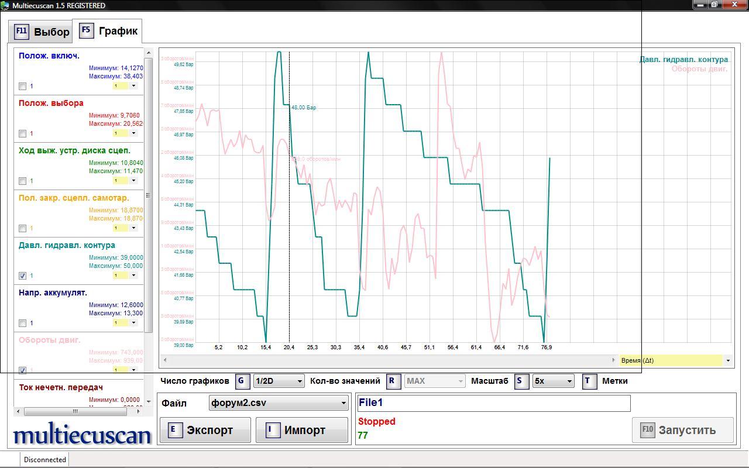
Task: Check the Полож. включ. checkbox
Action: tap(23, 86)
